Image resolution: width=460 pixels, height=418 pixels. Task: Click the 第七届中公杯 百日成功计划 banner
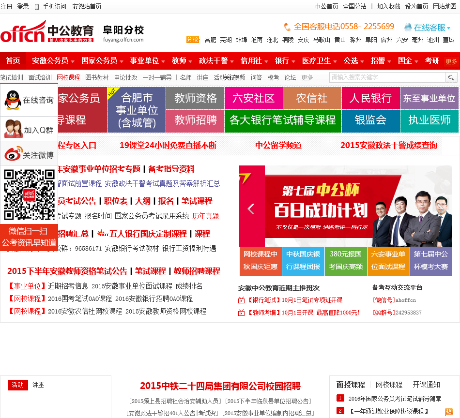346,206
